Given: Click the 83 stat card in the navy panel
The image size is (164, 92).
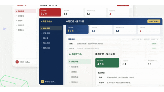Looking at the screenshot, I should pos(101,29).
